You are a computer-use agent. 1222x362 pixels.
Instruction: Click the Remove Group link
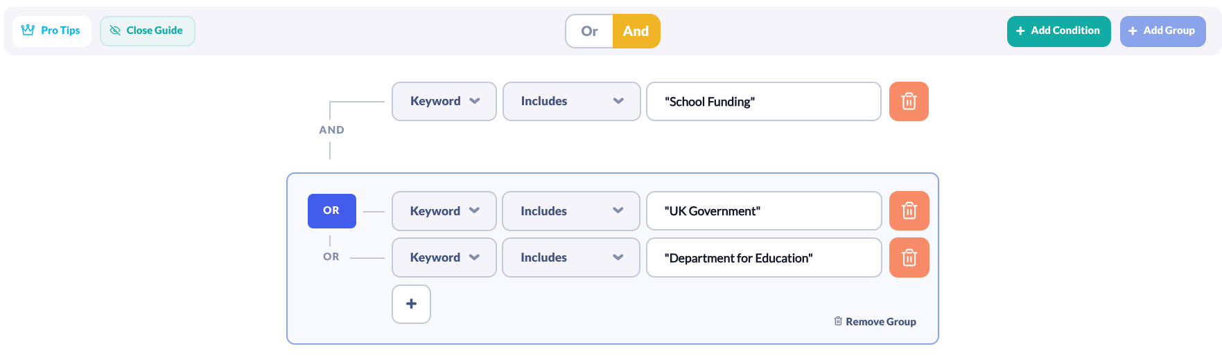click(880, 322)
